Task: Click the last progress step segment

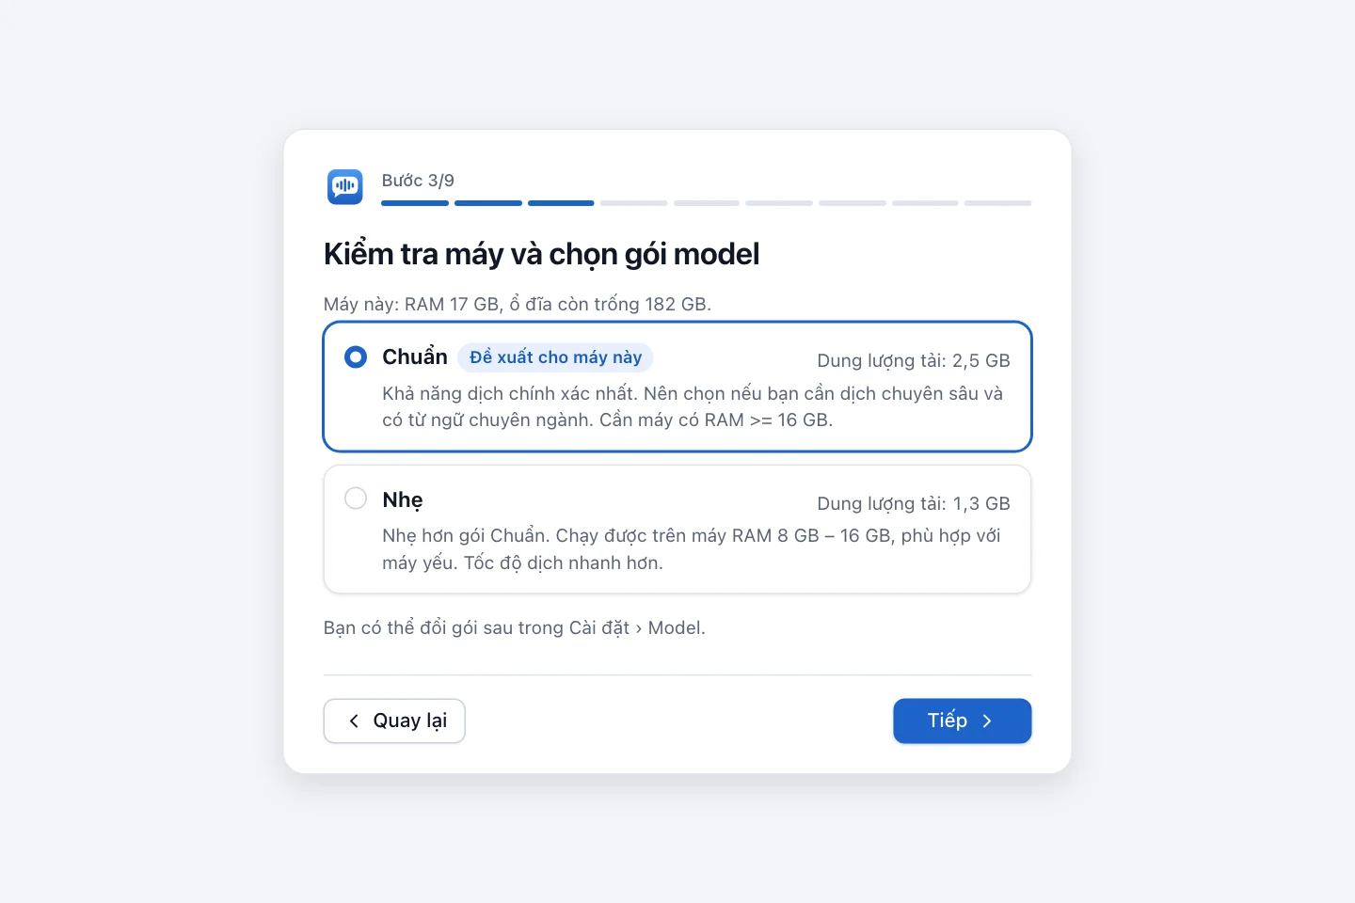Action: [x=997, y=203]
